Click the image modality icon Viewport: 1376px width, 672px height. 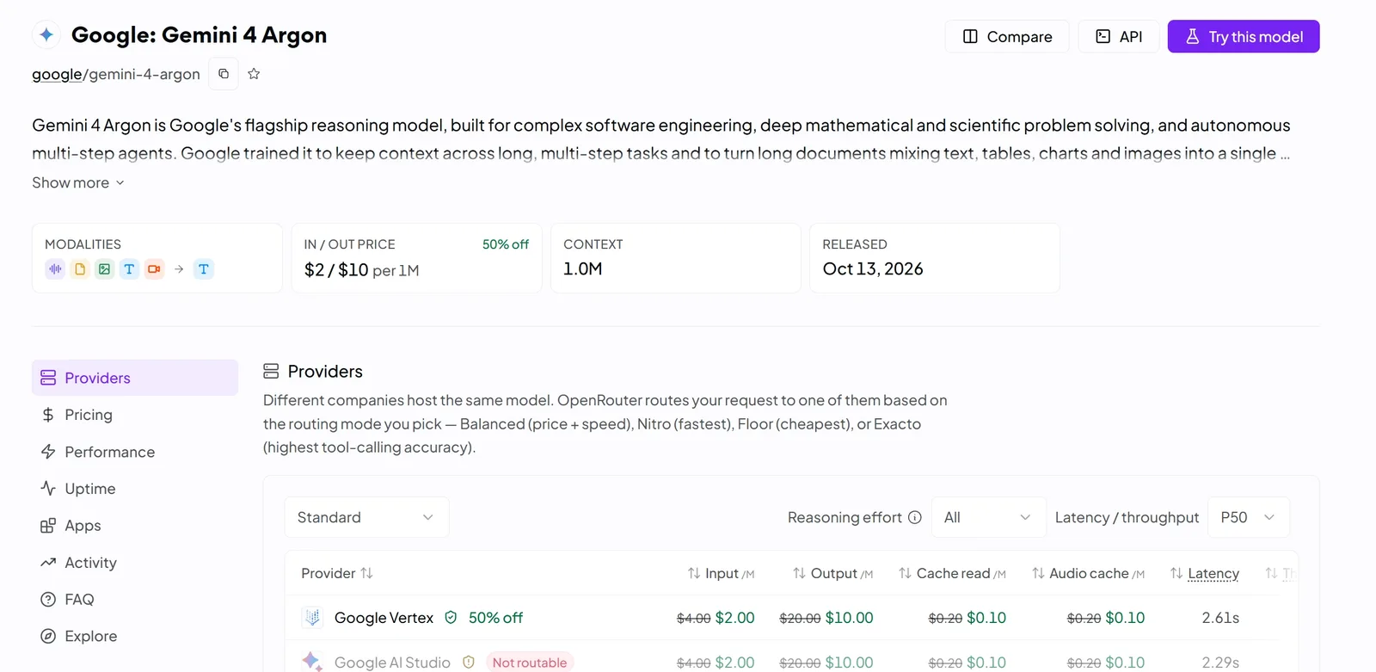(x=104, y=269)
